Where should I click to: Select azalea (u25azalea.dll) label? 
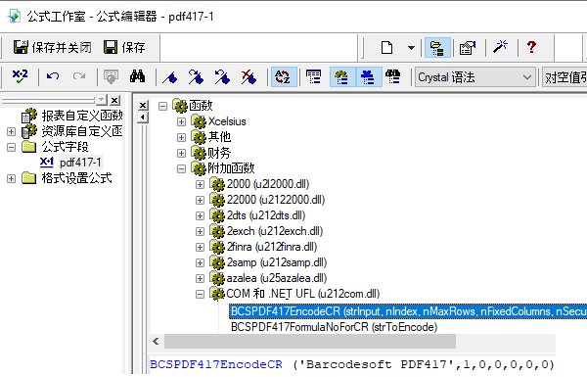click(x=277, y=278)
